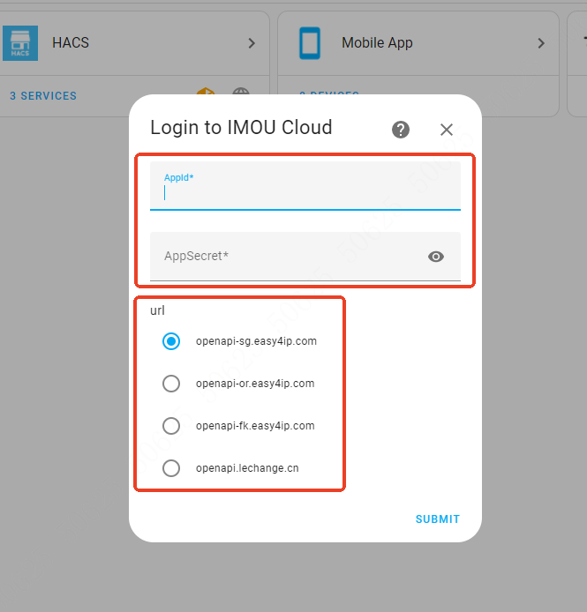
Task: Expand the Mobile App card chevron
Action: tap(541, 43)
